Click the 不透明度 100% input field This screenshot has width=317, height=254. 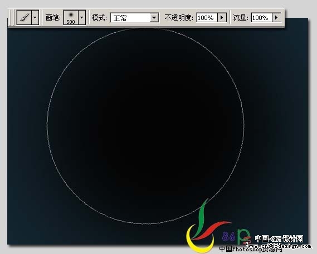point(207,18)
